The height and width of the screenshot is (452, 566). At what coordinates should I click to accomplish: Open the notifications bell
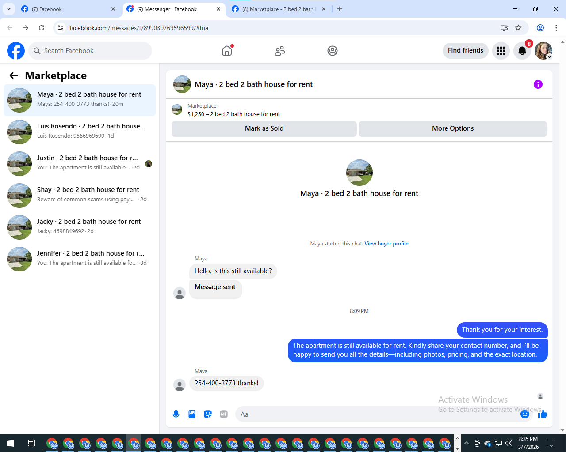coord(522,51)
